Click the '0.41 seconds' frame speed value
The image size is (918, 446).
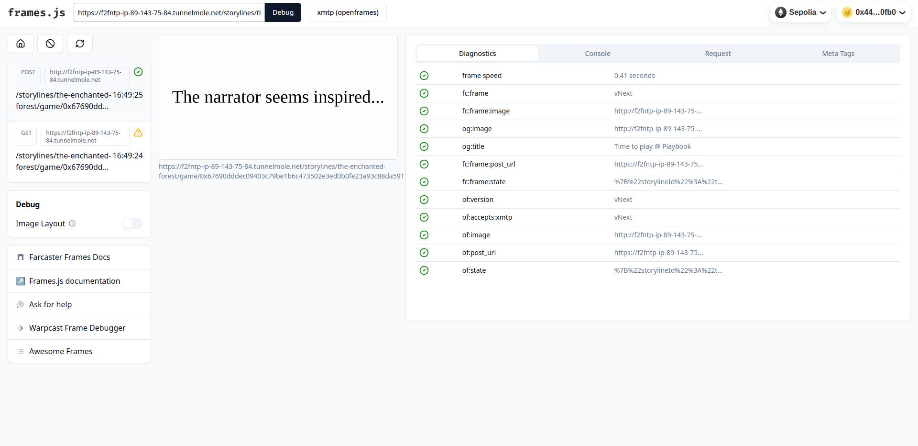point(634,76)
